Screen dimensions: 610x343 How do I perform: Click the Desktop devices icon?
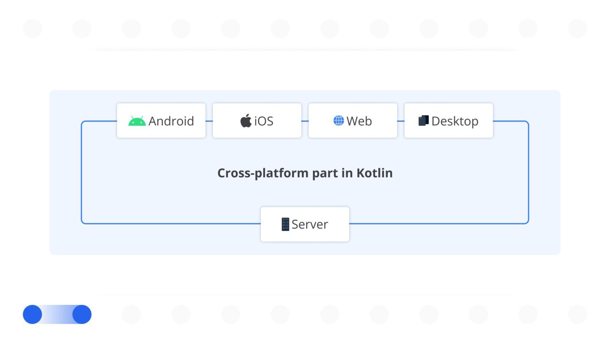click(x=424, y=121)
